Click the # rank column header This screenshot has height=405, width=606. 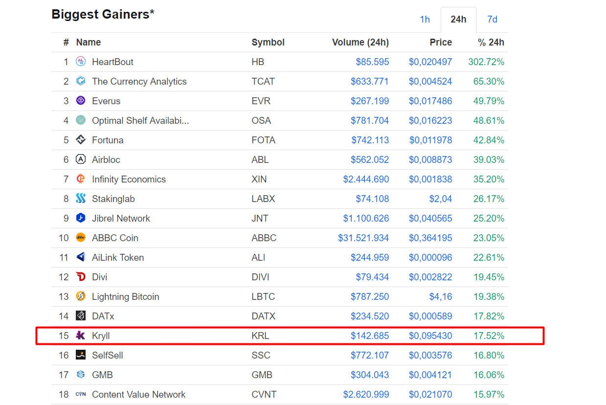pyautogui.click(x=66, y=43)
